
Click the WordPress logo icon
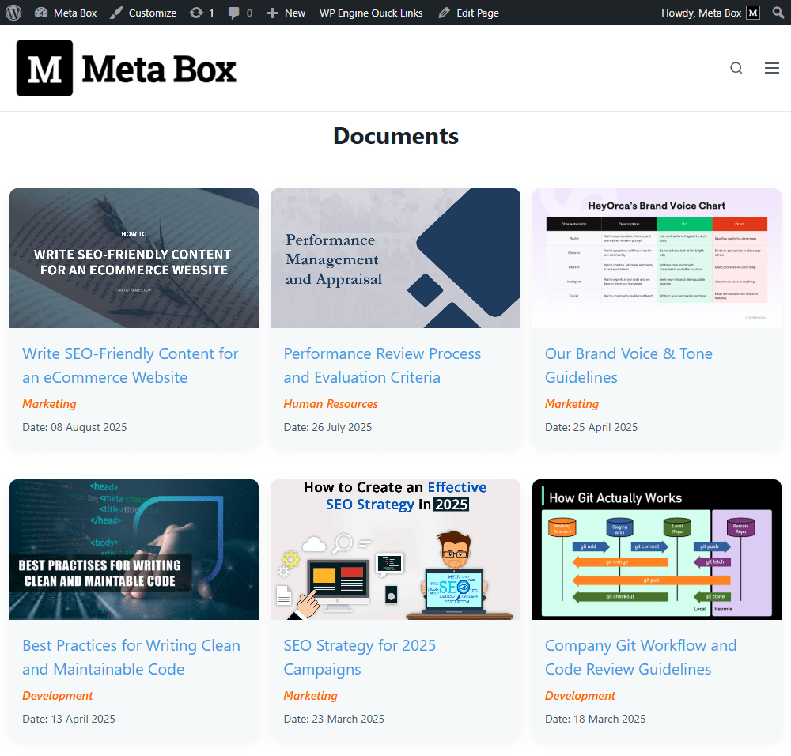(13, 13)
